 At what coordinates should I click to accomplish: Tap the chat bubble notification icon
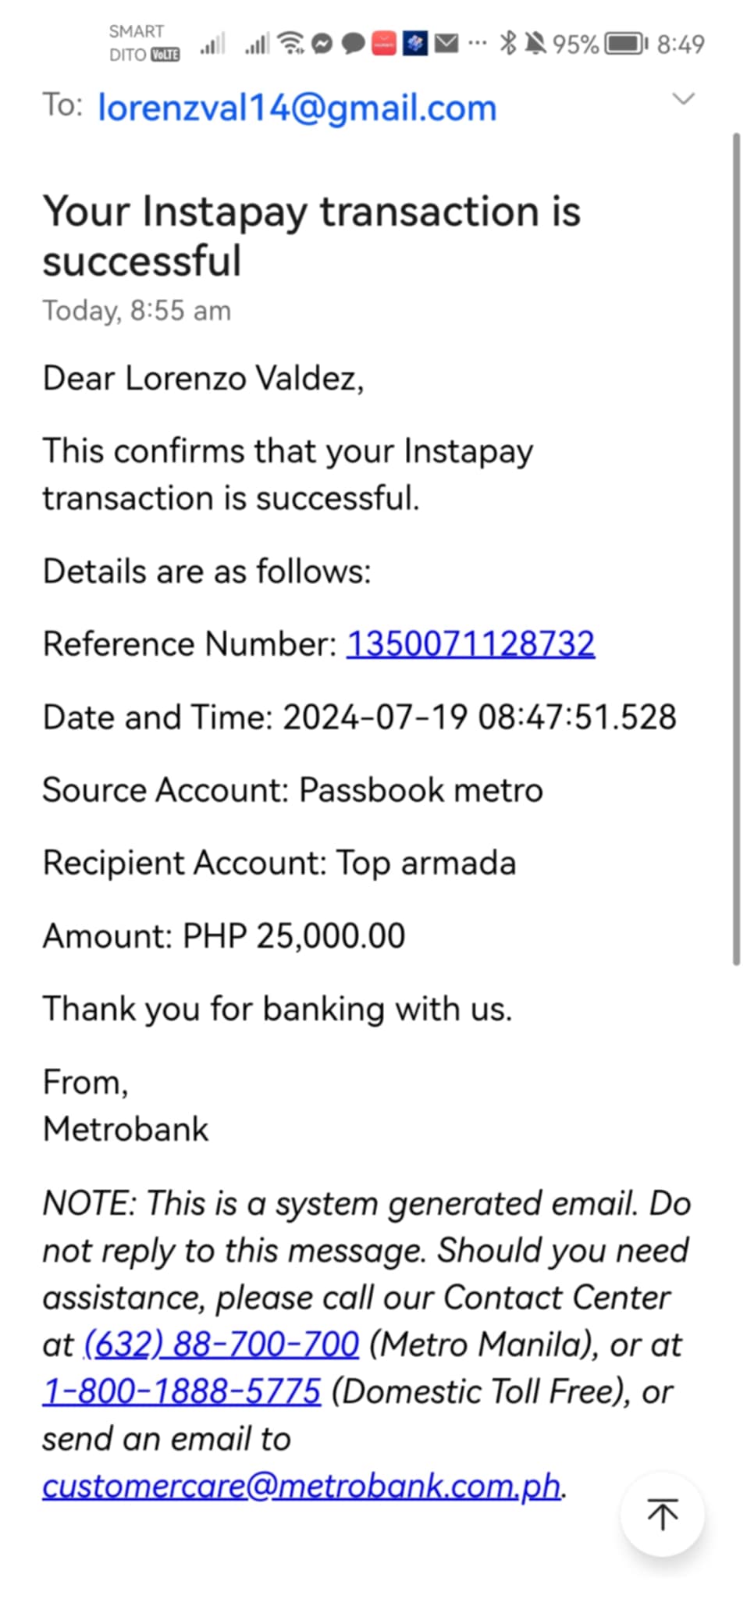pyautogui.click(x=353, y=44)
